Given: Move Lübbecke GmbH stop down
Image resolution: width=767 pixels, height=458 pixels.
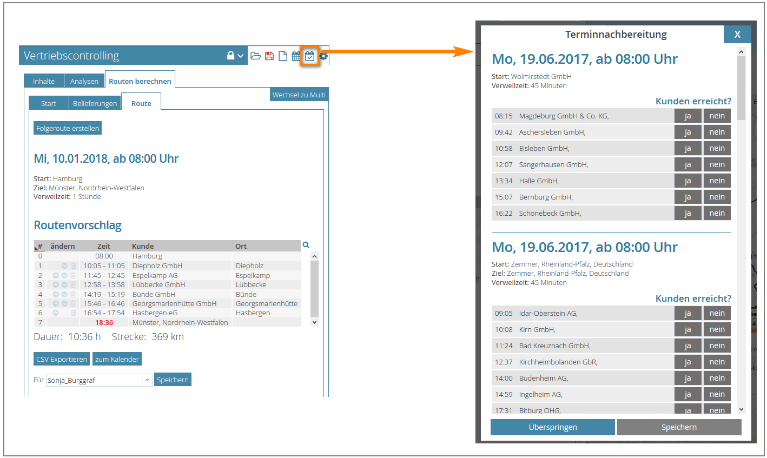Looking at the screenshot, I should pos(64,284).
